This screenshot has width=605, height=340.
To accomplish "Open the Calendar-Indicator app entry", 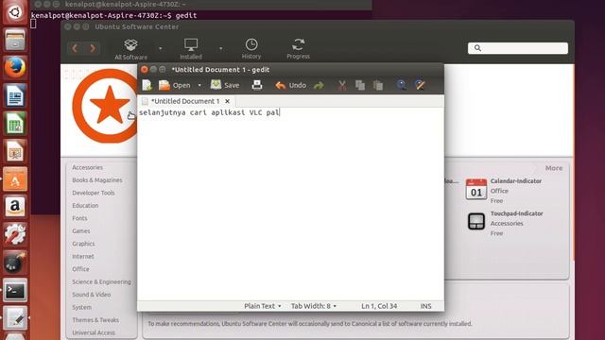I will (x=516, y=181).
